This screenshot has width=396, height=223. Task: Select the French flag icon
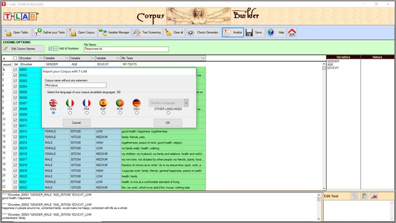[87, 103]
